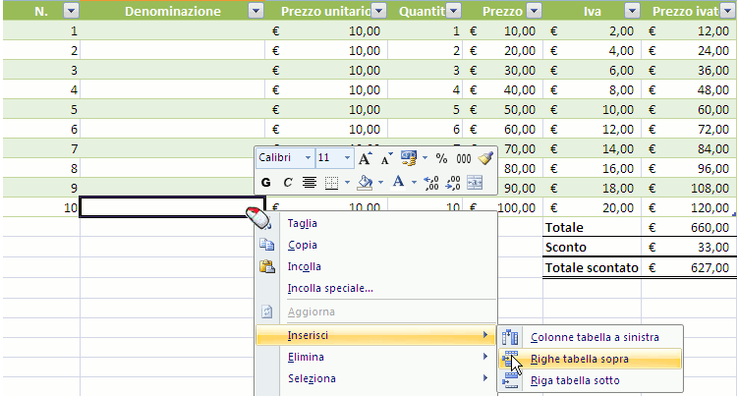Choose Taglia from the context menu
The image size is (738, 396).
376,223
